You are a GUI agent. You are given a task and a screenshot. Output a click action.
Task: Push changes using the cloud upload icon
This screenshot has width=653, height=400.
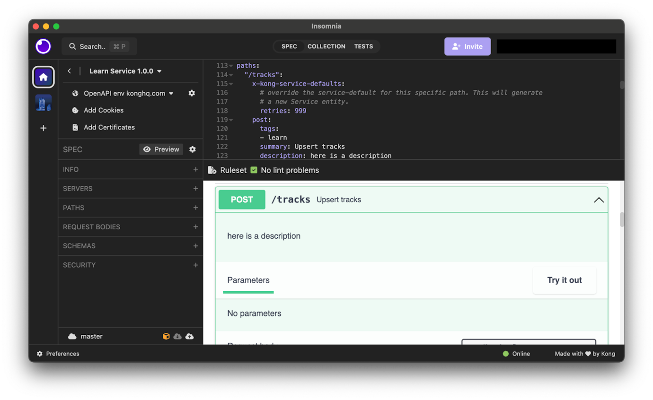pos(189,336)
